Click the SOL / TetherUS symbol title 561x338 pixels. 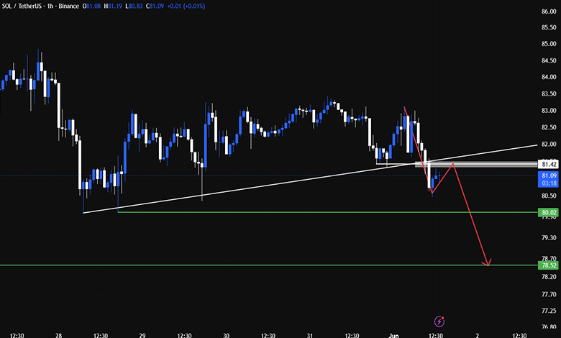point(22,6)
